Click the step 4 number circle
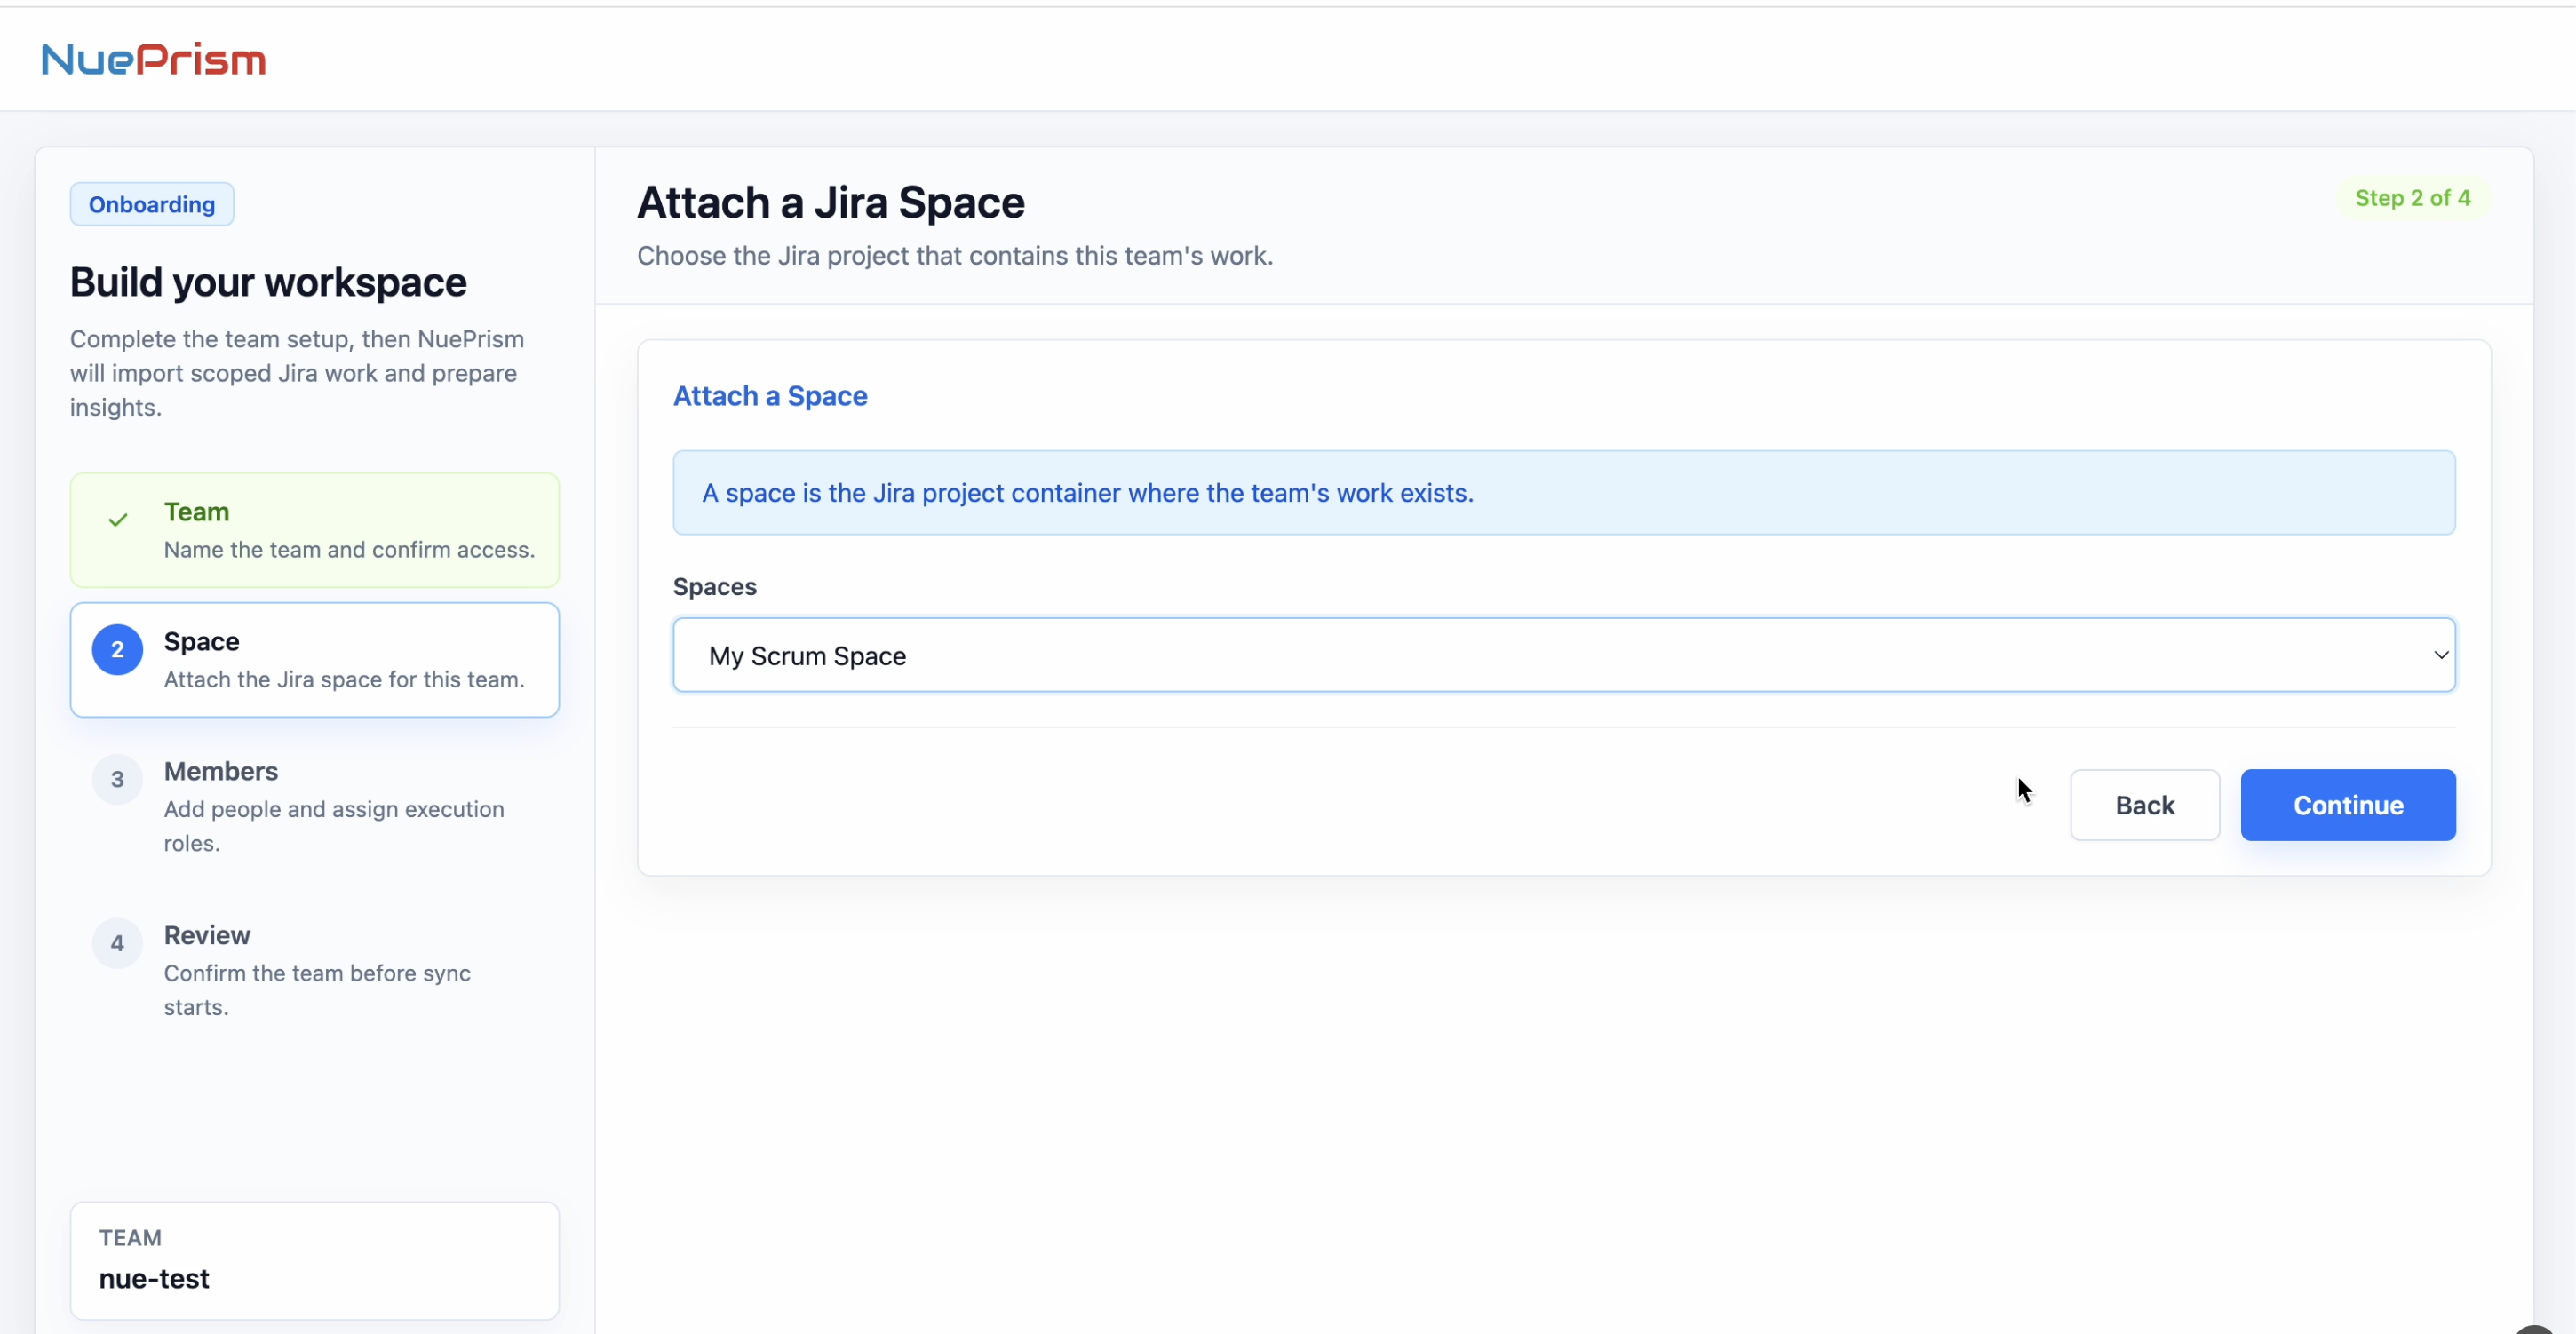 tap(118, 943)
